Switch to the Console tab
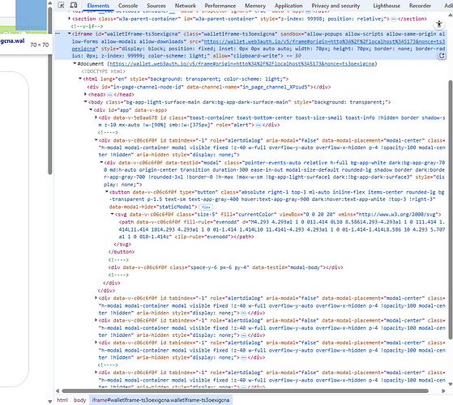Viewport: 453px width, 405px height. coord(128,6)
